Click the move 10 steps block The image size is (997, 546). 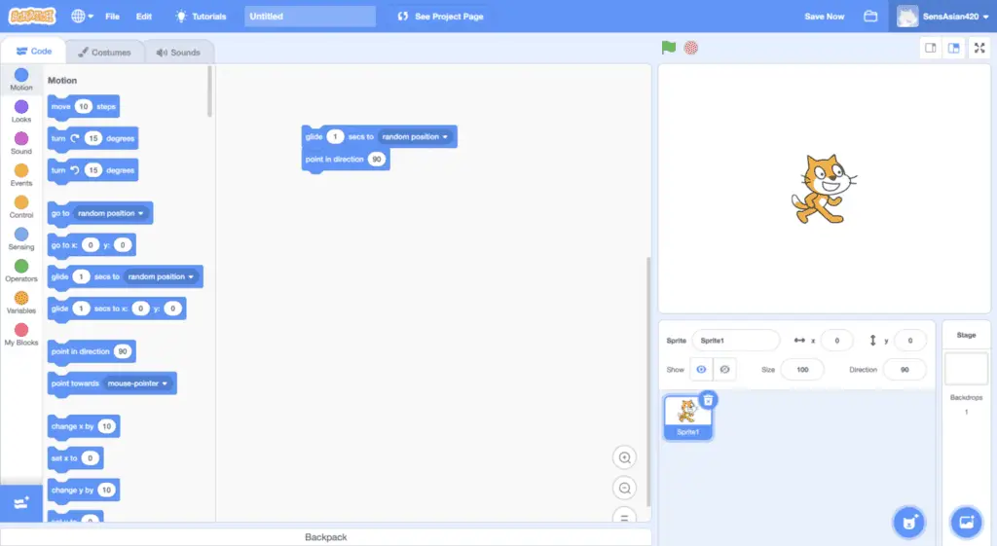click(x=84, y=107)
